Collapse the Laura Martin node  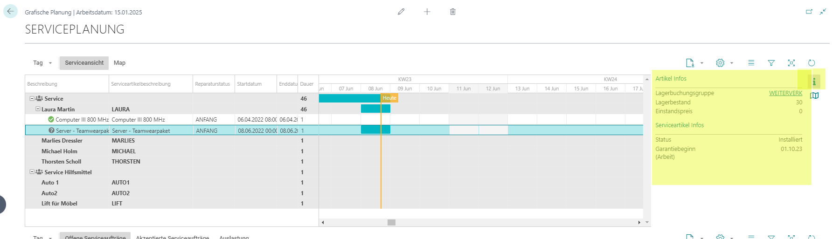point(38,109)
